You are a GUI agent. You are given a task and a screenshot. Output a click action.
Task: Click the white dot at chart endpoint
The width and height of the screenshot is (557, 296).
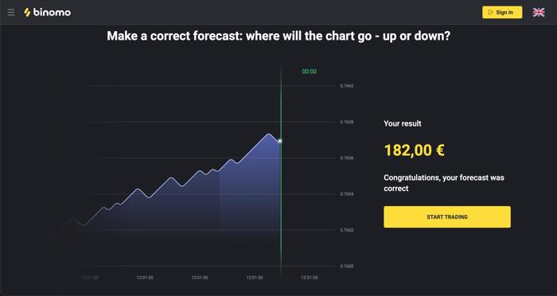(x=280, y=141)
